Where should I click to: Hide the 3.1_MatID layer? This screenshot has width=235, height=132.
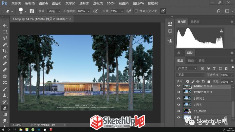click(x=179, y=111)
